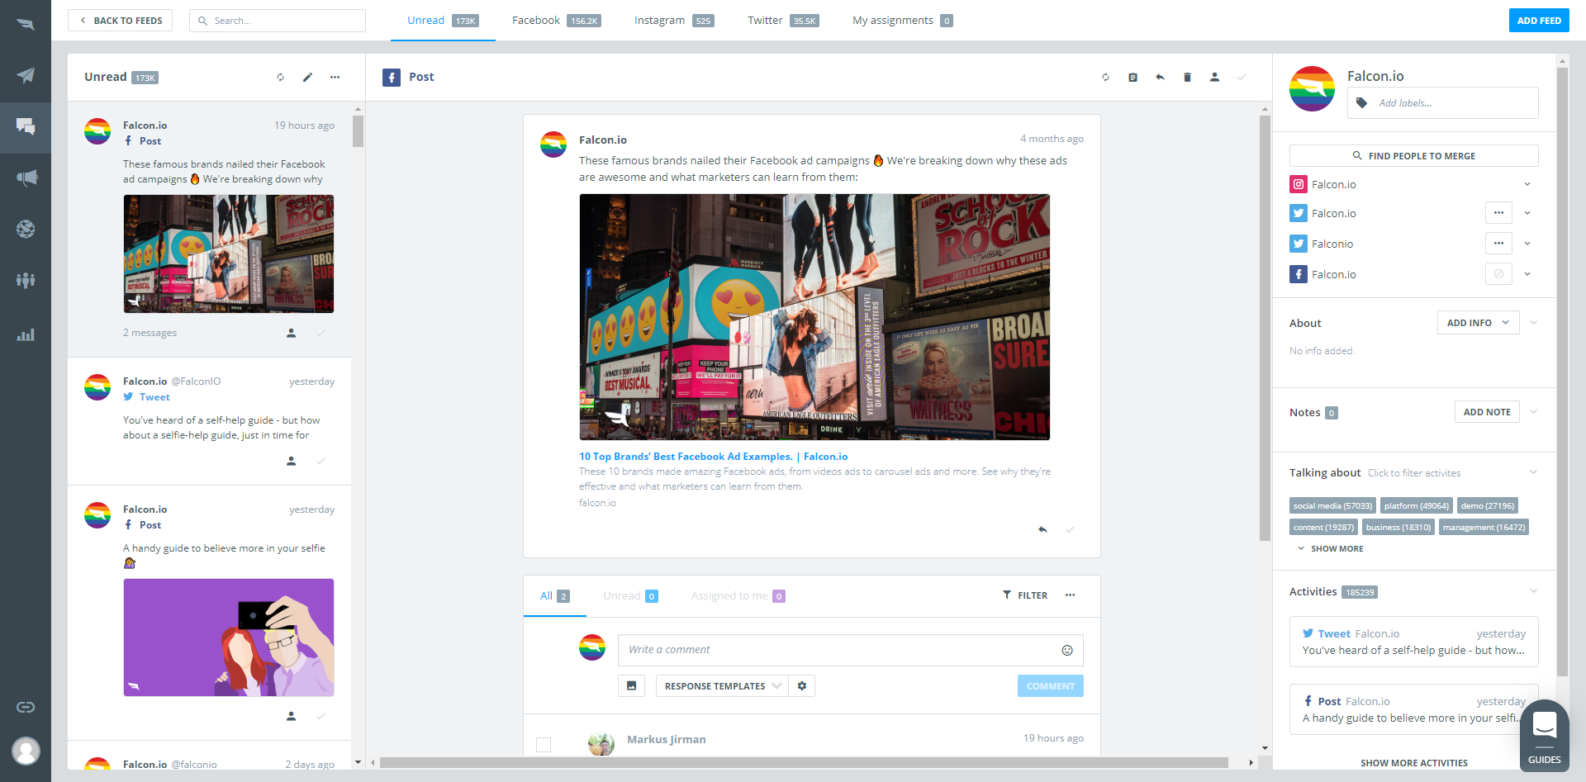Click the Add Note button
The height and width of the screenshot is (782, 1586).
1487,412
